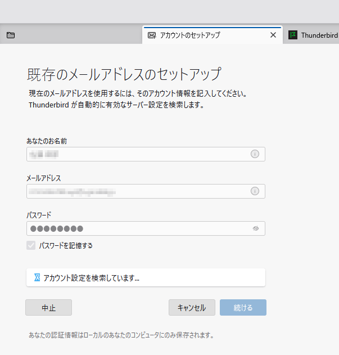Viewport: 339px width, 355px height.
Task: Click the info icon in the あなたのお名前 field
Action: pyautogui.click(x=255, y=154)
